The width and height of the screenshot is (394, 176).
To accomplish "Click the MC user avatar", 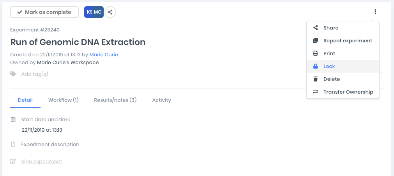I will click(98, 12).
